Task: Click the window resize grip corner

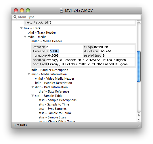Action: pos(139,126)
